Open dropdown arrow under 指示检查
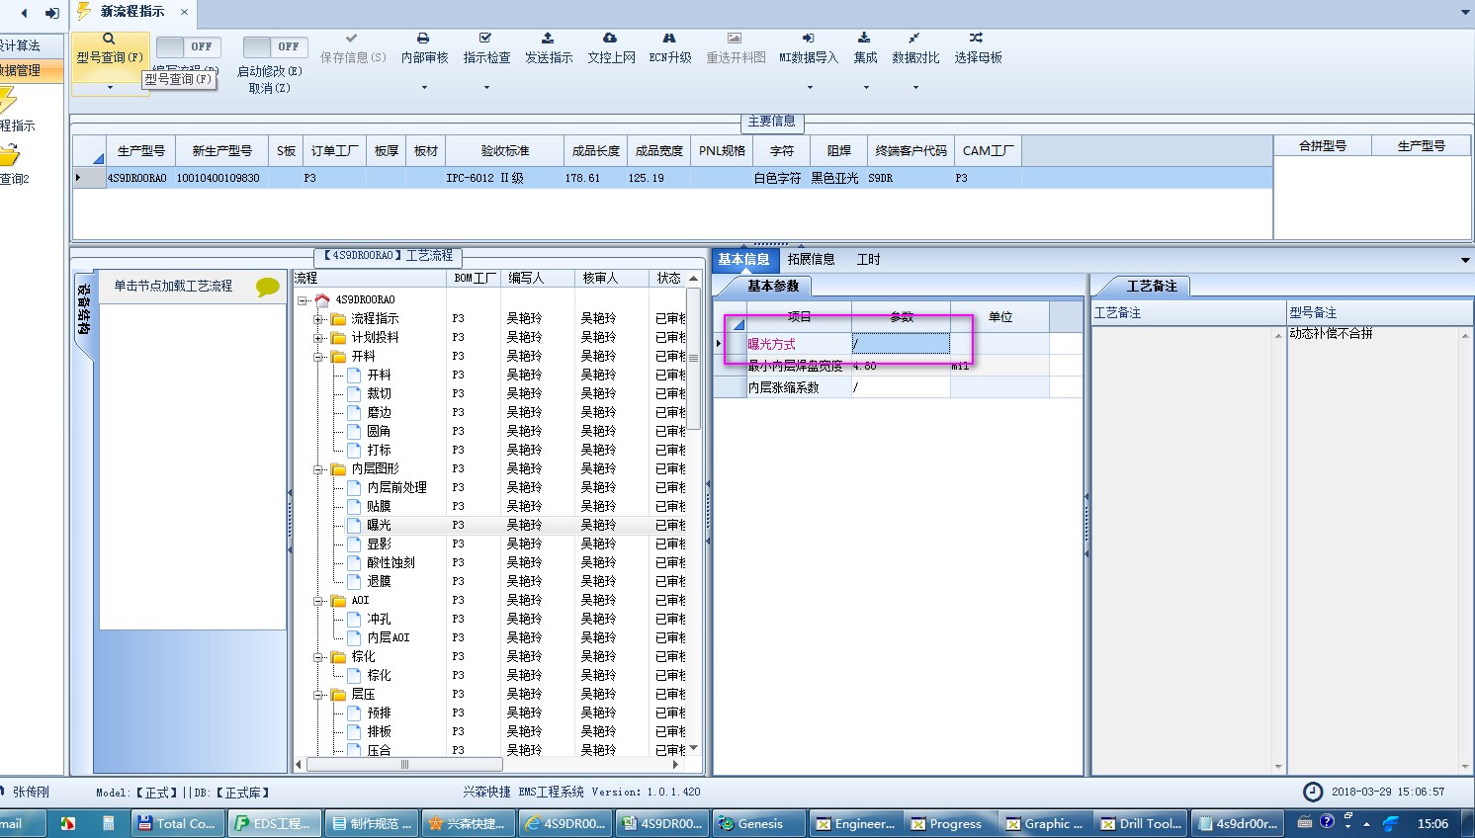 coord(486,88)
